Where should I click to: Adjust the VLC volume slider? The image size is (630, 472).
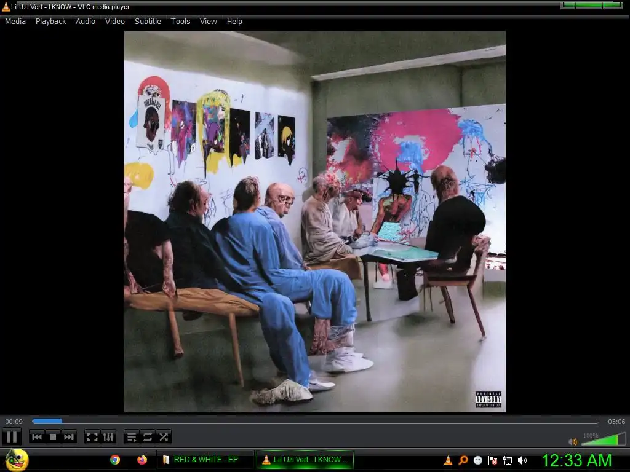[603, 439]
